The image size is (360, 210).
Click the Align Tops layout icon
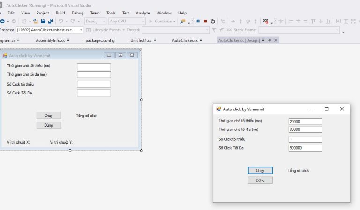313,22
